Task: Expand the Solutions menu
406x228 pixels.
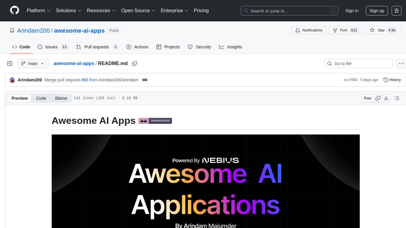Action: coord(69,10)
